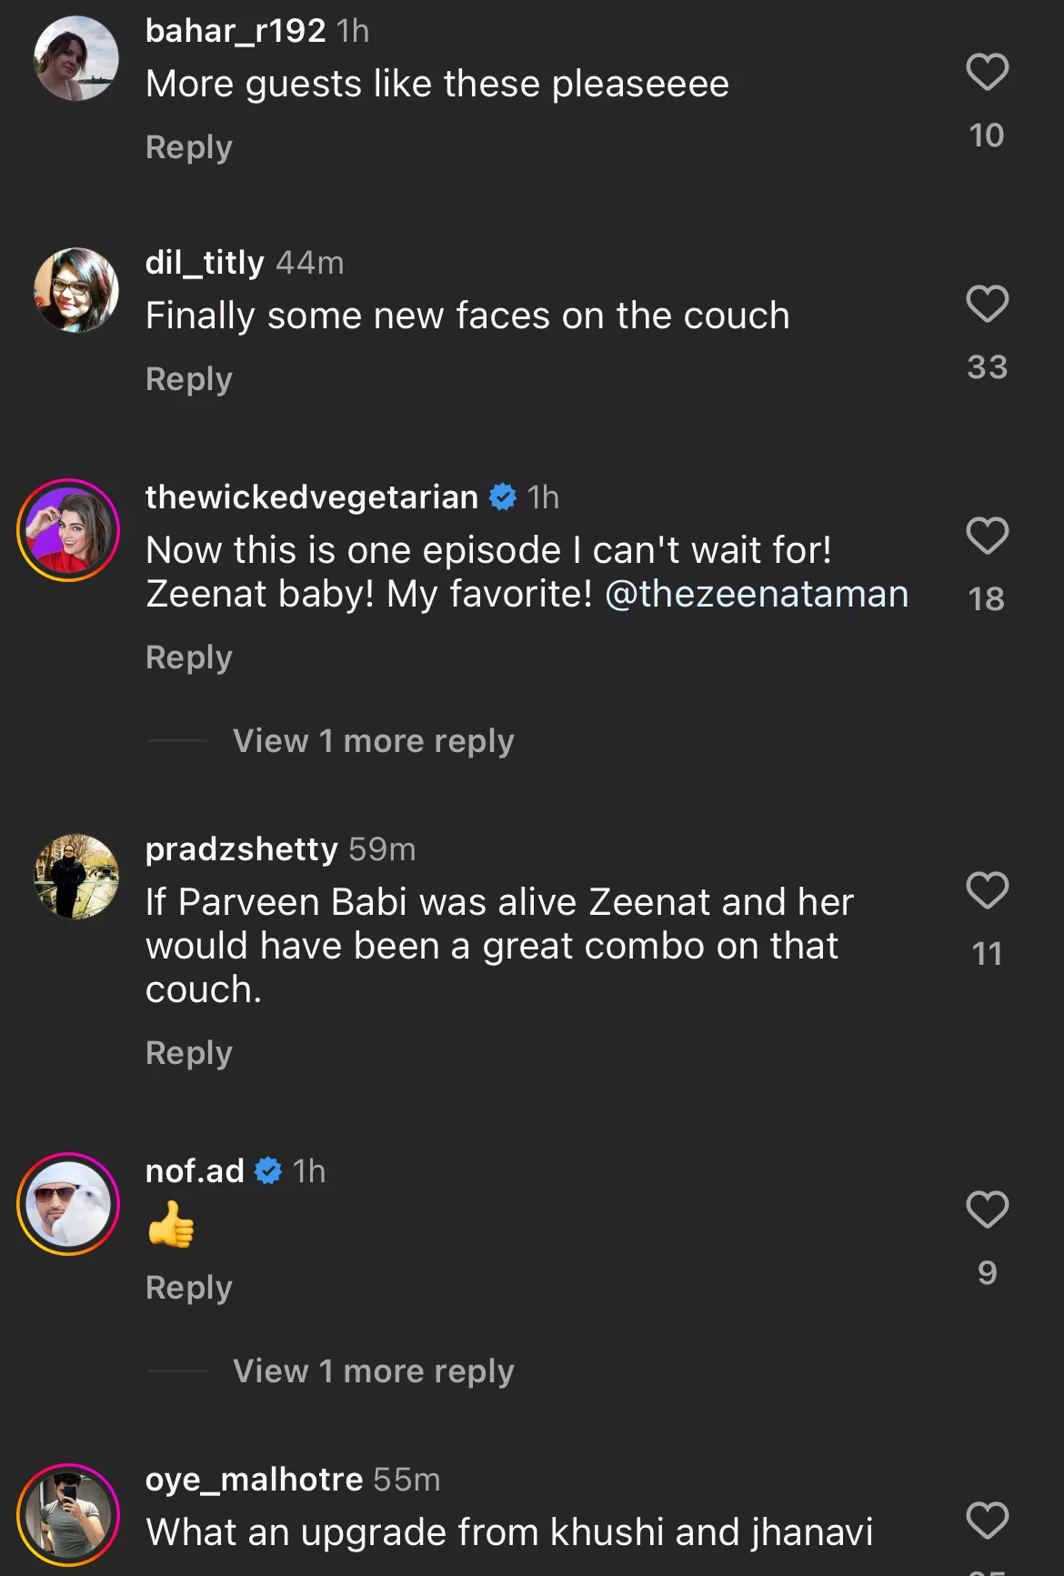View thewickedvegetarian's story avatar

69,530
